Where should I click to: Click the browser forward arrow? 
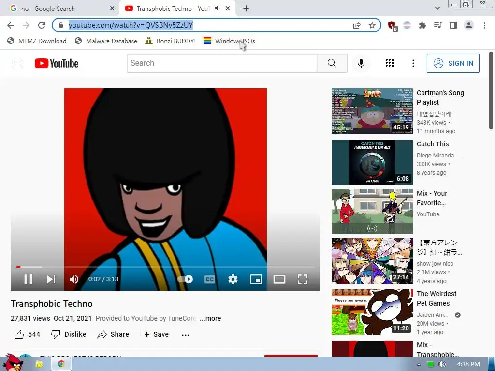tap(26, 25)
